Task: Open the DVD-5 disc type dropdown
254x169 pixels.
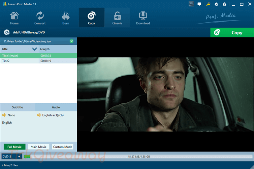Action: click(12, 156)
